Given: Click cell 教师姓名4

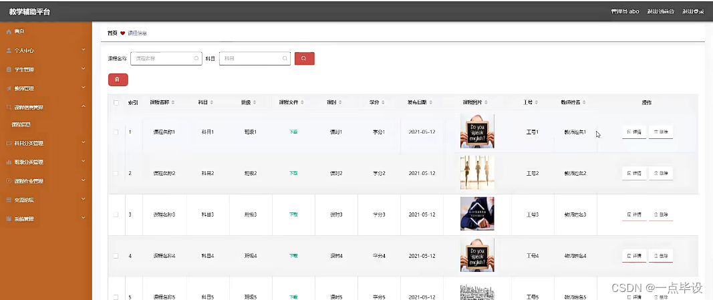Looking at the screenshot, I should pos(575,256).
